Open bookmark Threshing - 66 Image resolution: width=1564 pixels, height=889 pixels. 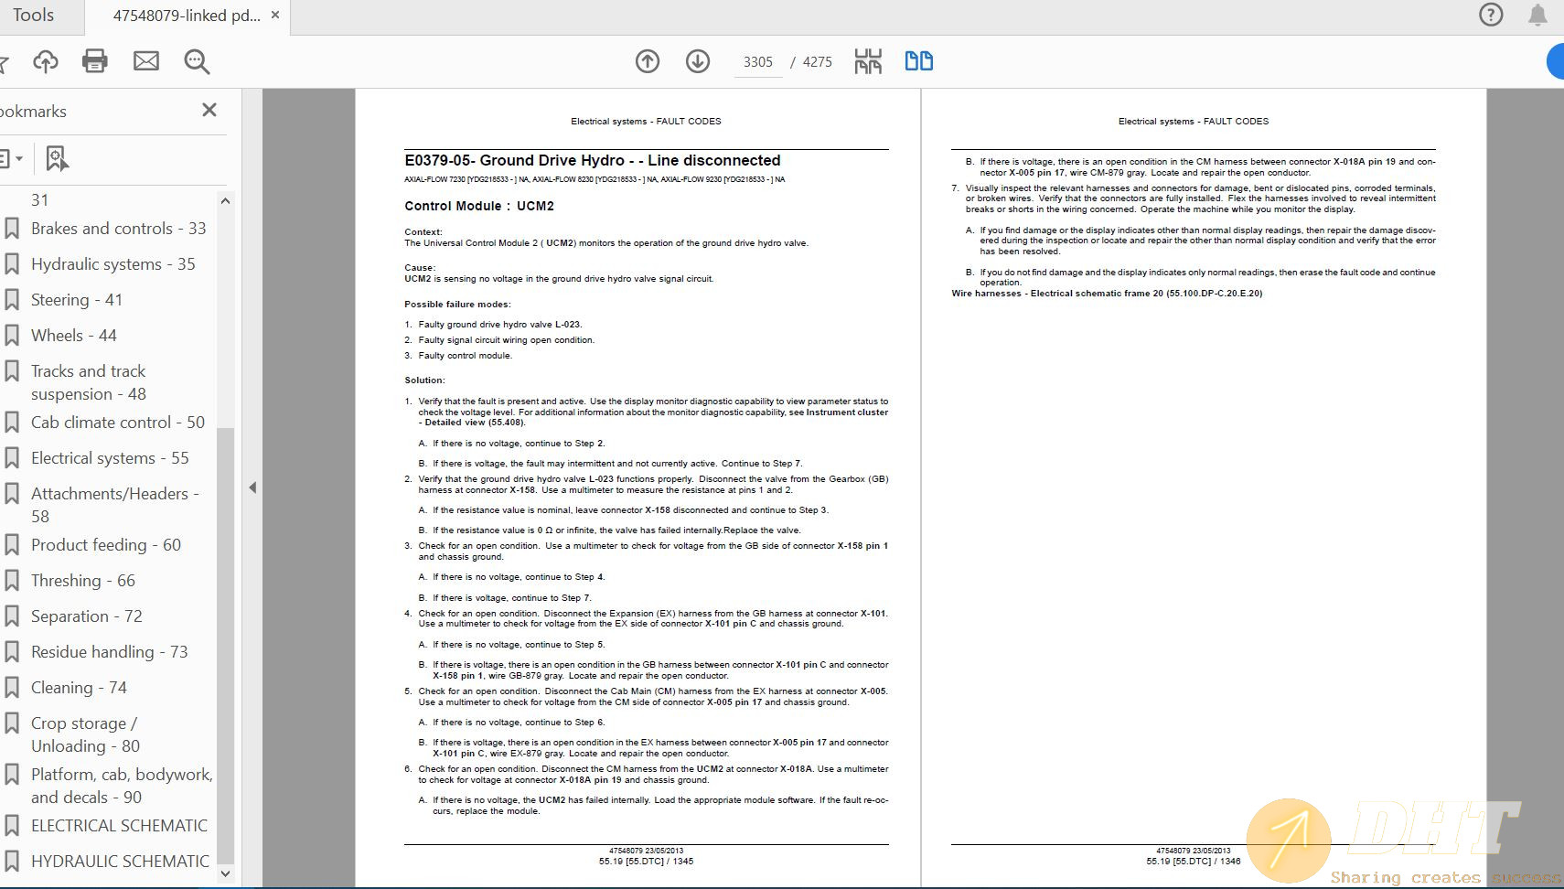point(83,581)
